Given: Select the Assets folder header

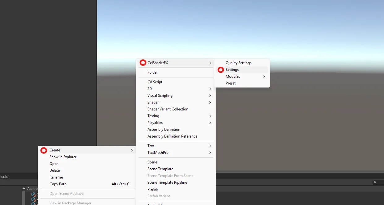Looking at the screenshot, I should (32, 188).
